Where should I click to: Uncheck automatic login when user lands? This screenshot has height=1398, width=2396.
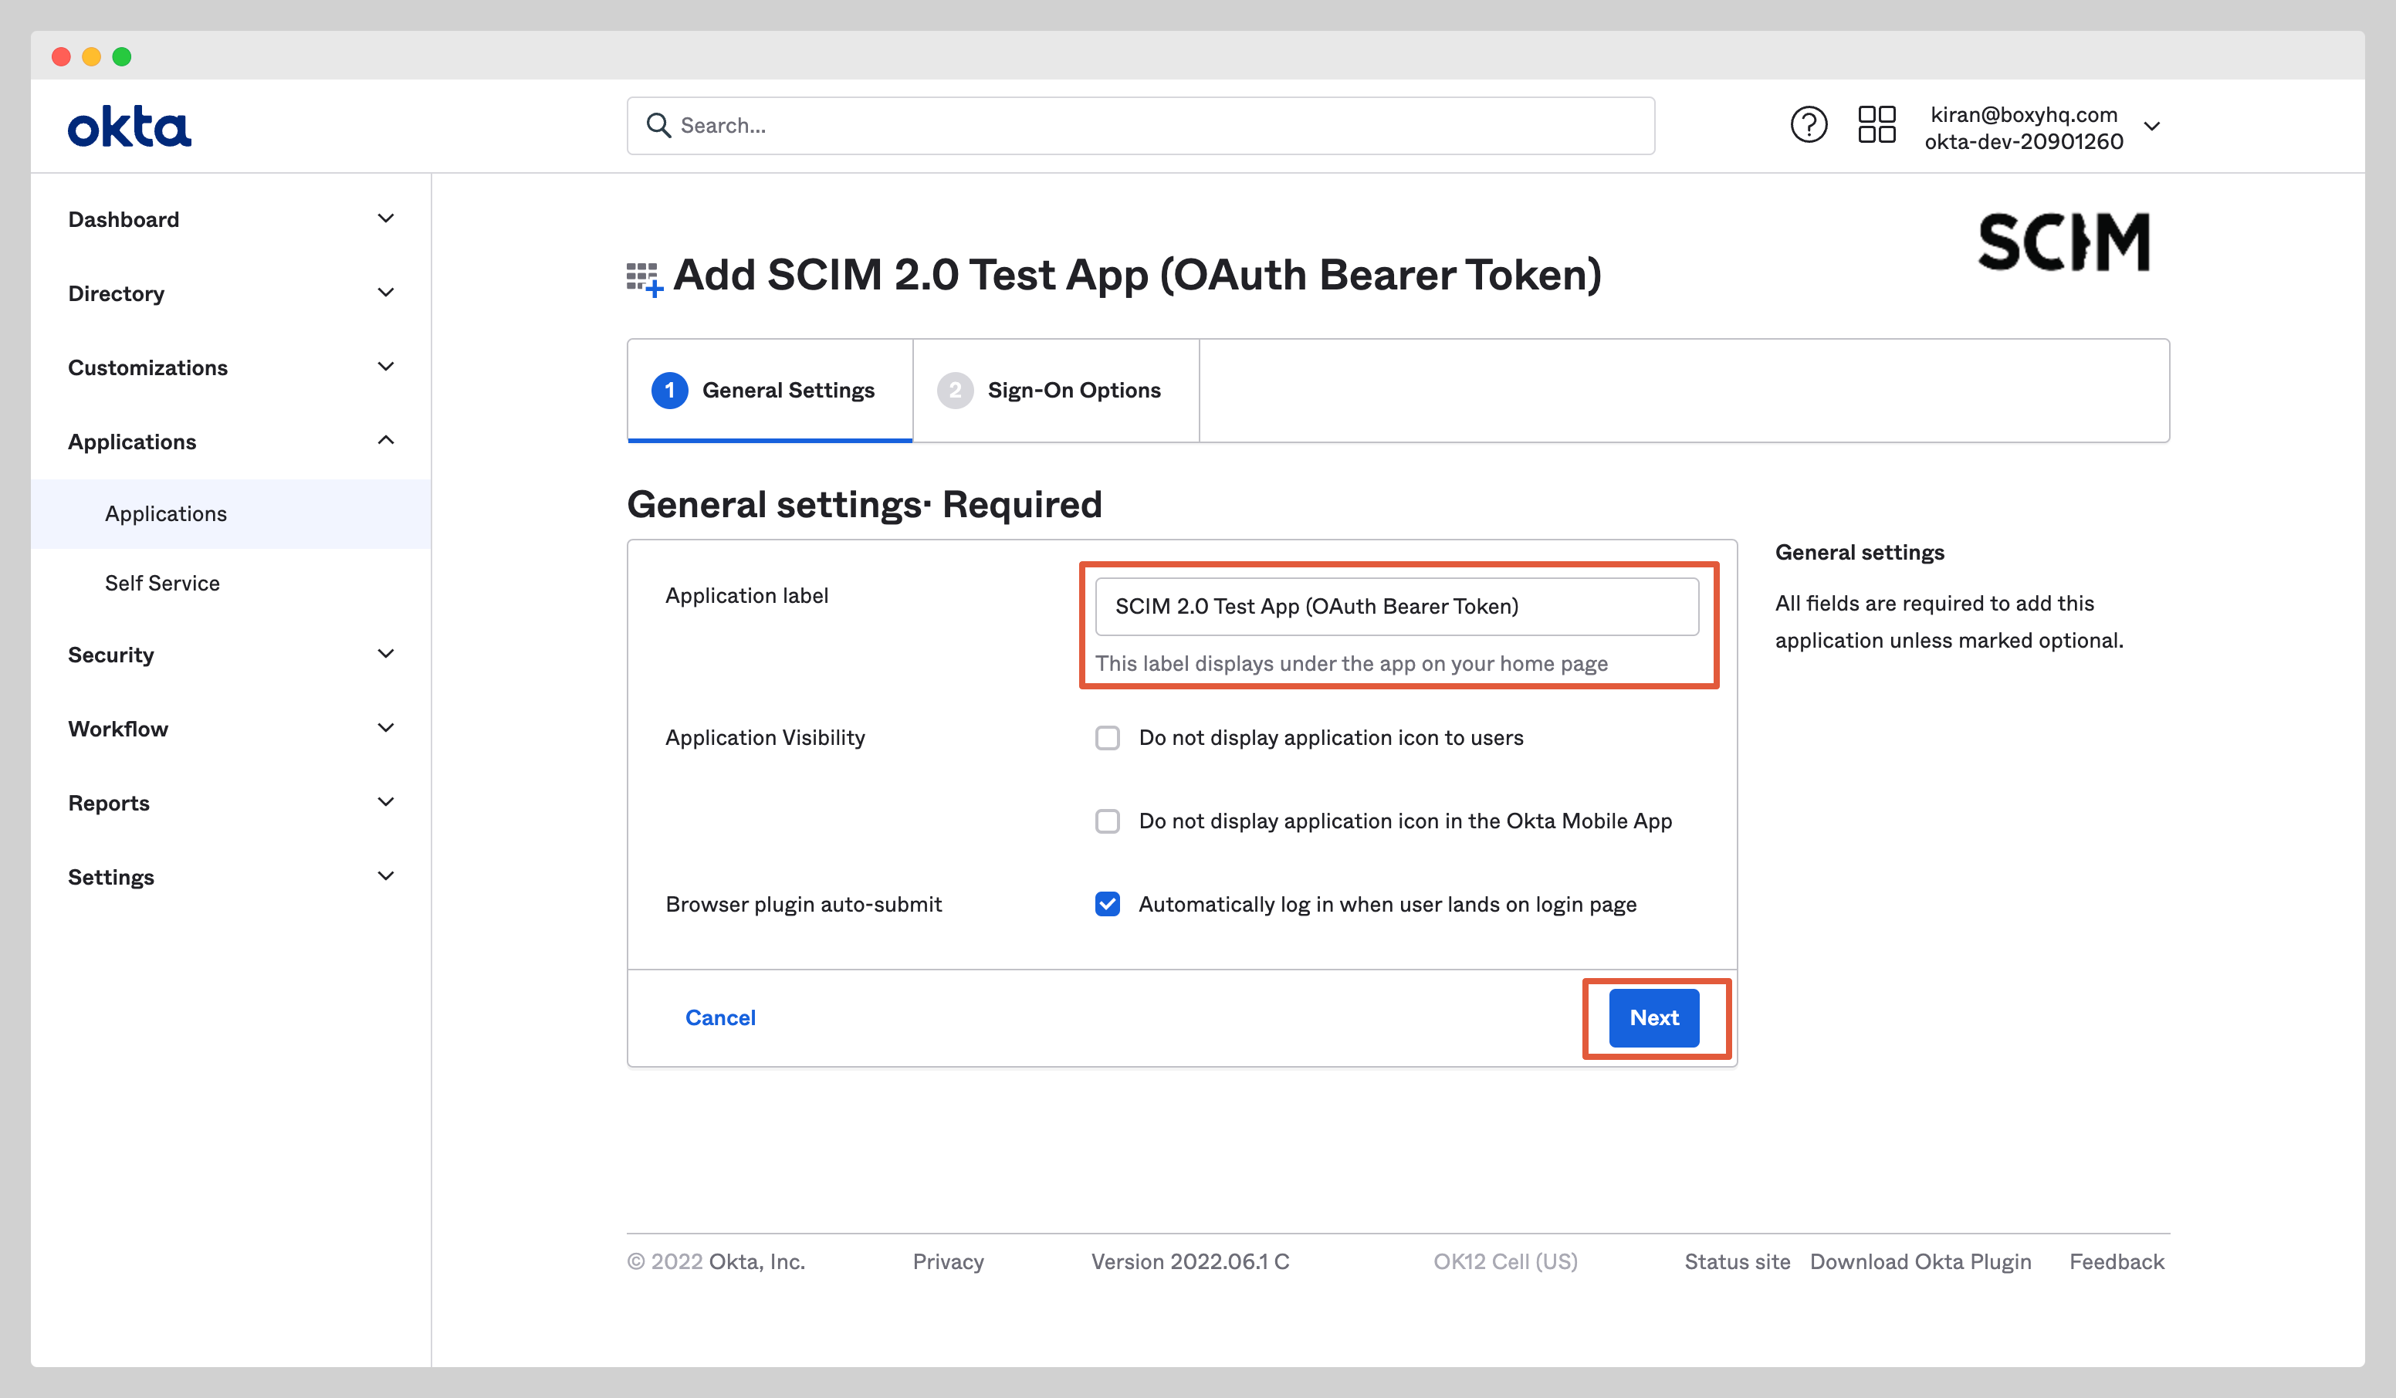click(x=1107, y=905)
